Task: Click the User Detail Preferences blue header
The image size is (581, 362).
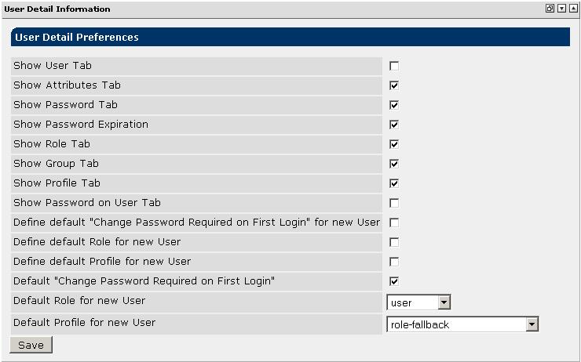Action: click(x=290, y=37)
